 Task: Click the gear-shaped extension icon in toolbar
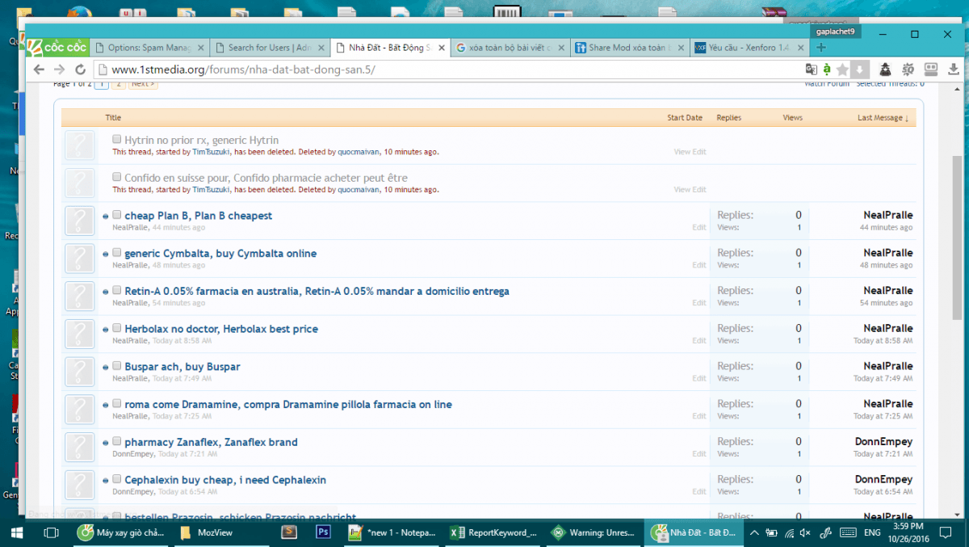tap(908, 69)
